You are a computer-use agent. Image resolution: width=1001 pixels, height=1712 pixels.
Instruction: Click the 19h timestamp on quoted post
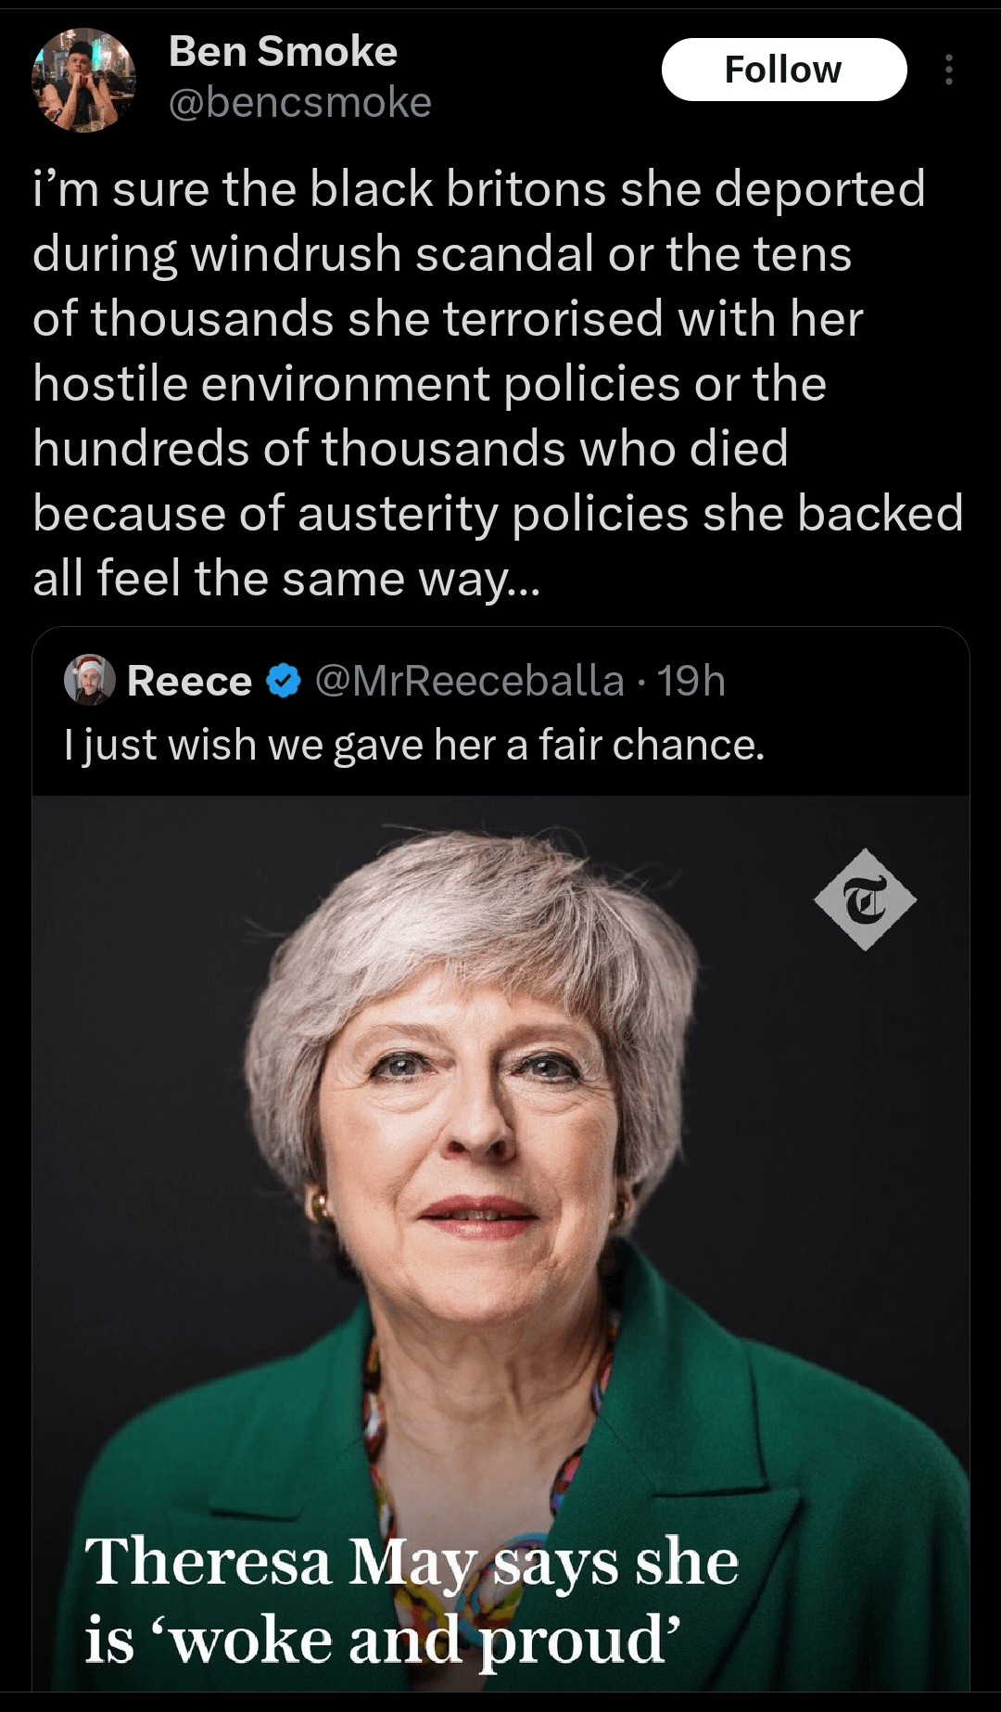click(x=691, y=681)
